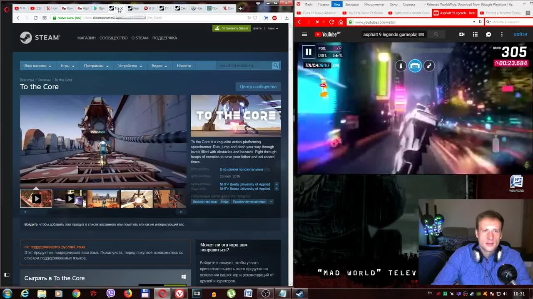Screen dimensions: 533x299
Task: Click 'Установить Steam' button
Action: pyautogui.click(x=231, y=28)
